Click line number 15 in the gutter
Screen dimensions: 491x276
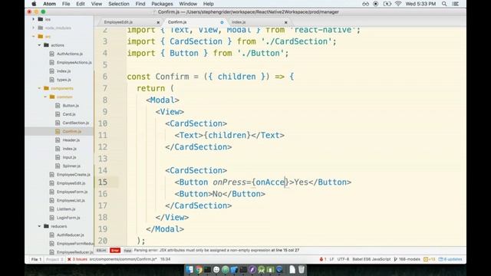click(103, 182)
